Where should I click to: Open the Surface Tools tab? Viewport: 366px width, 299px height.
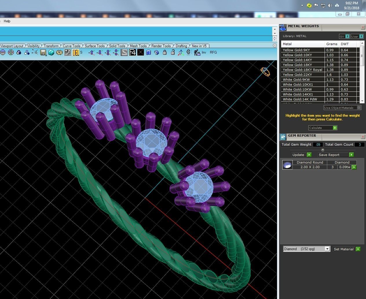[95, 46]
